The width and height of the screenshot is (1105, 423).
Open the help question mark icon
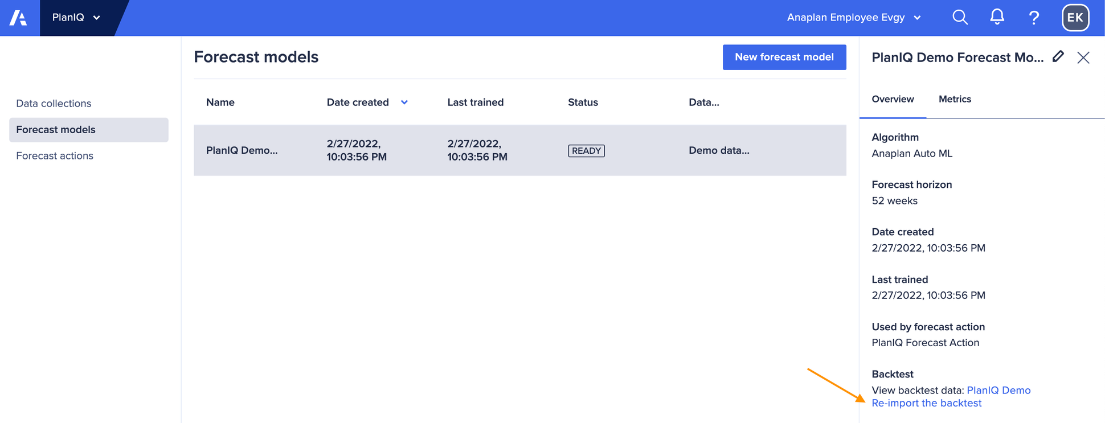click(1034, 18)
